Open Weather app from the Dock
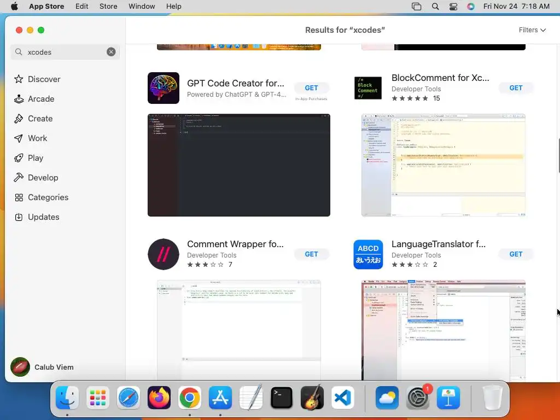The width and height of the screenshot is (560, 420). coord(387,398)
